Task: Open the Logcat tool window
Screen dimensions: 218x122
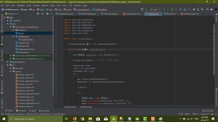Action: [x=44, y=111]
